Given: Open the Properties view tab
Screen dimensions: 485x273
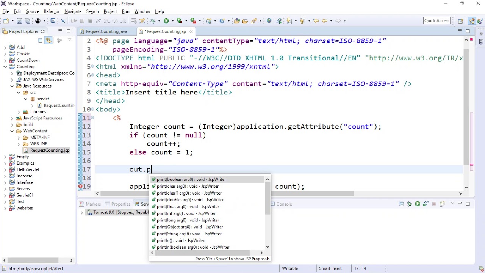Looking at the screenshot, I should 117,204.
